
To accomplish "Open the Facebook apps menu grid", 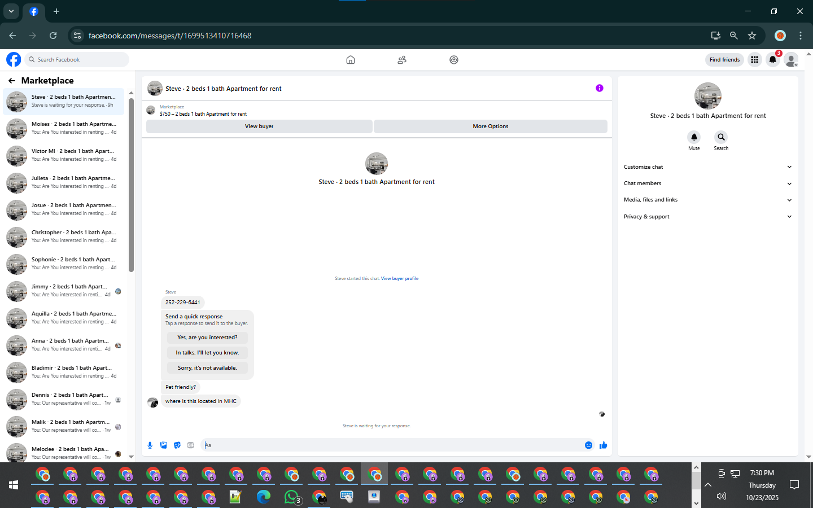I will (755, 59).
